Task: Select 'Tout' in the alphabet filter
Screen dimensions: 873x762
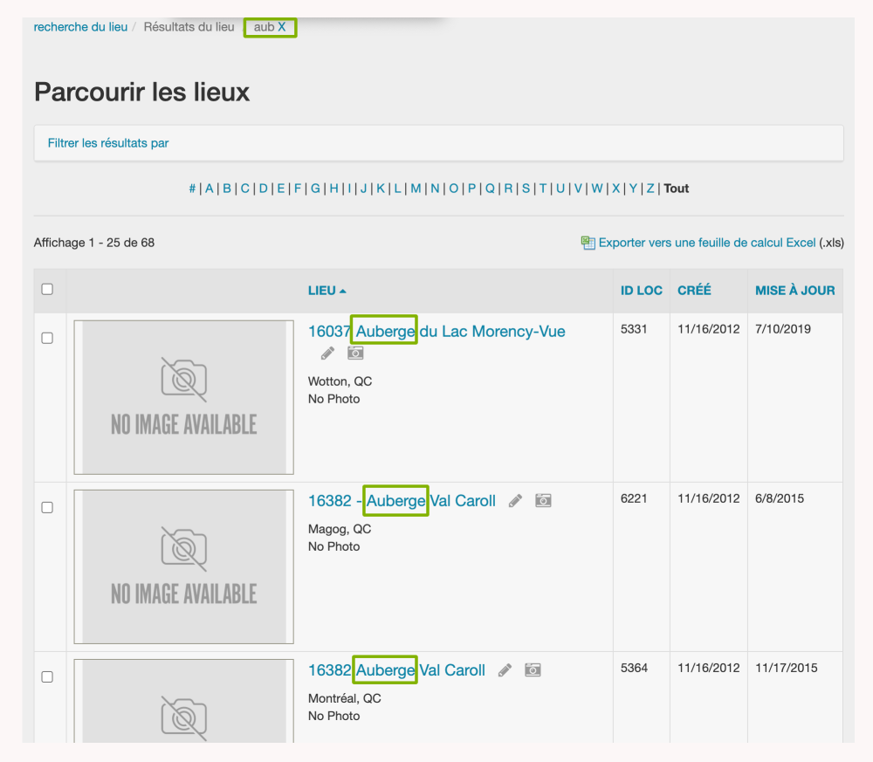Action: (677, 189)
